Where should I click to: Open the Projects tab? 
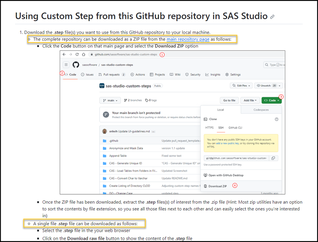tap(157, 75)
